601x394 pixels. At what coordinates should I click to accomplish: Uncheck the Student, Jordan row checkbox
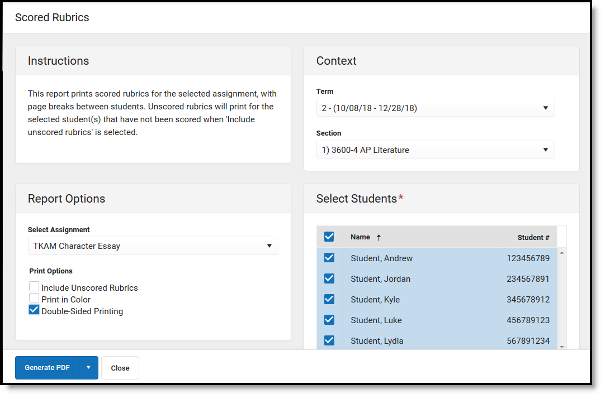(329, 278)
